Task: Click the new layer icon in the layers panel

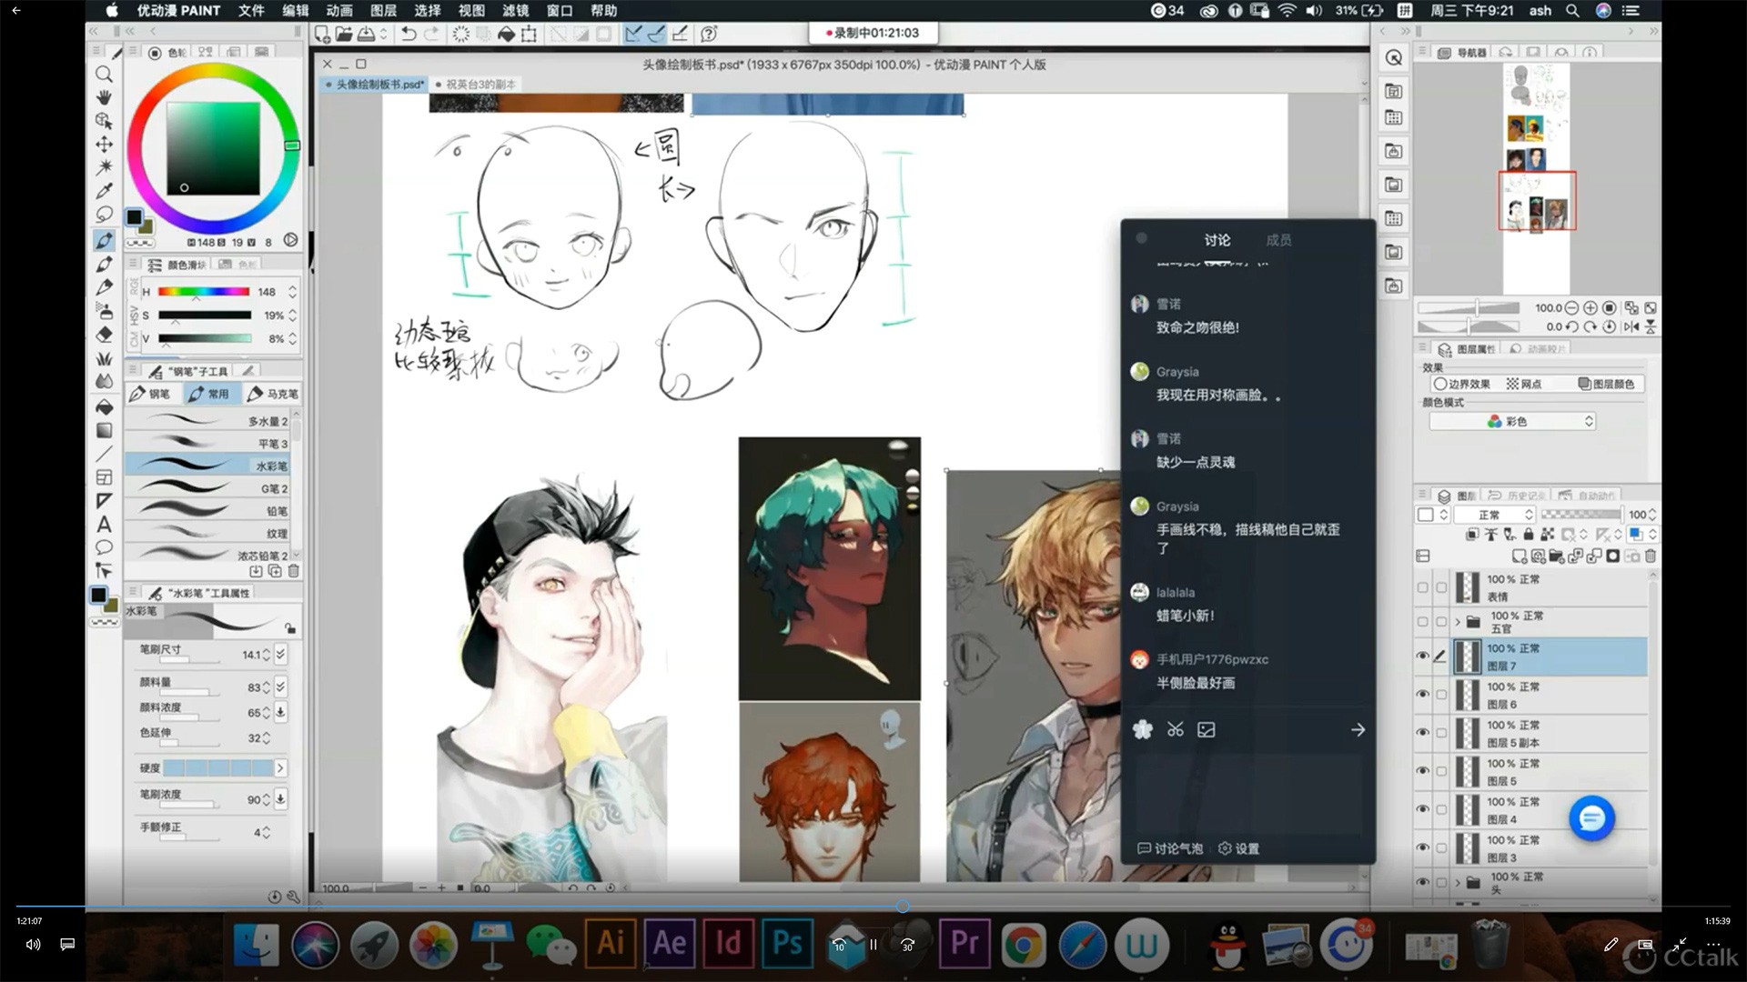Action: pos(1520,556)
